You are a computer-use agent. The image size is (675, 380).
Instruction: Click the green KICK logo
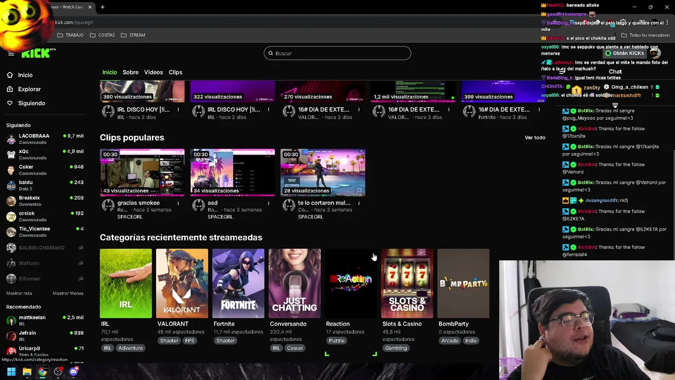[x=35, y=53]
